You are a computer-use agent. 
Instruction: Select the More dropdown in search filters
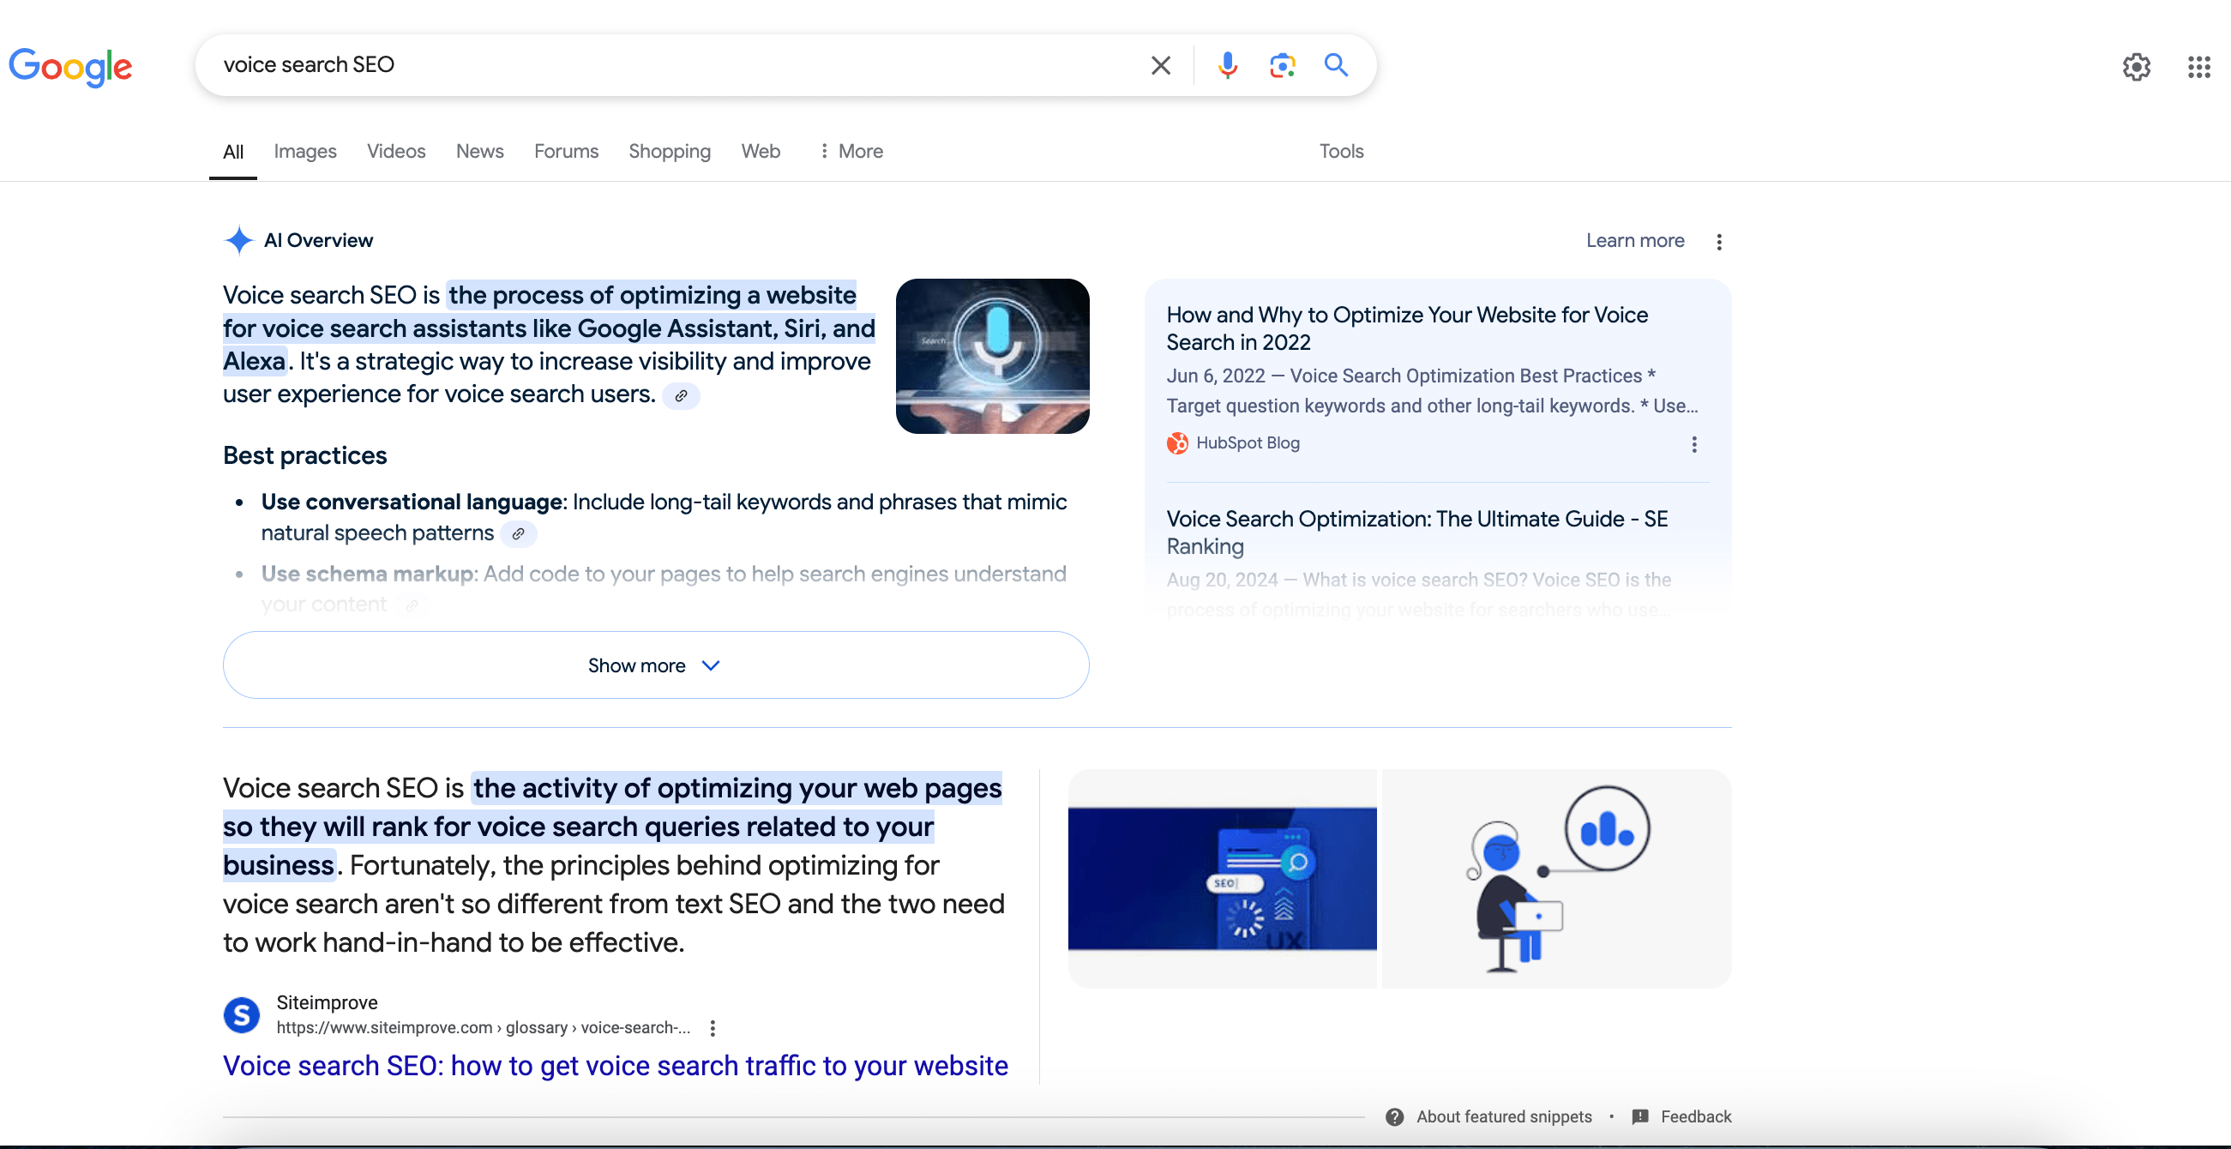click(852, 149)
